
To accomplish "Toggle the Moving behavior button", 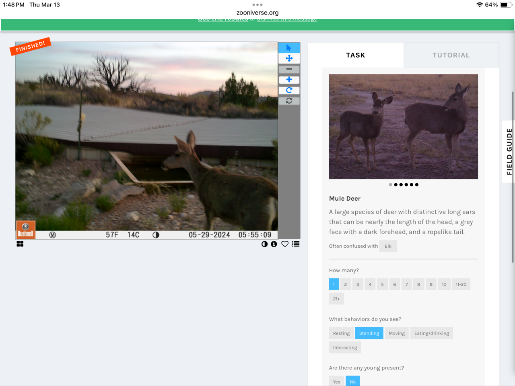I will 397,333.
